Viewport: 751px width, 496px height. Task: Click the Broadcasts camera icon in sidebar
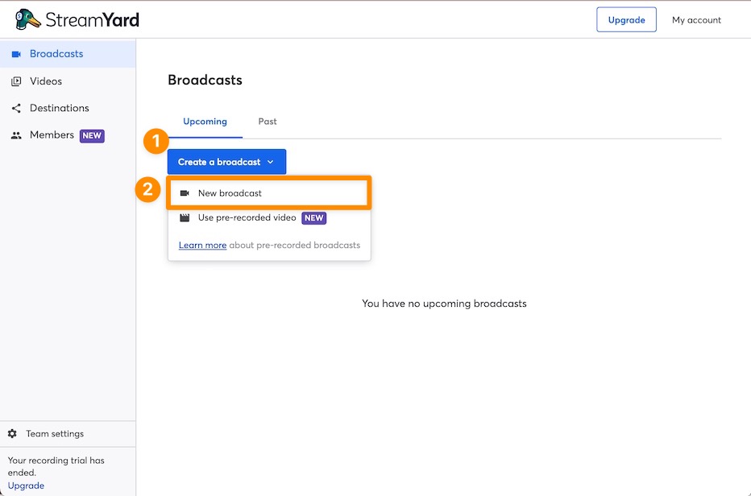(x=16, y=54)
